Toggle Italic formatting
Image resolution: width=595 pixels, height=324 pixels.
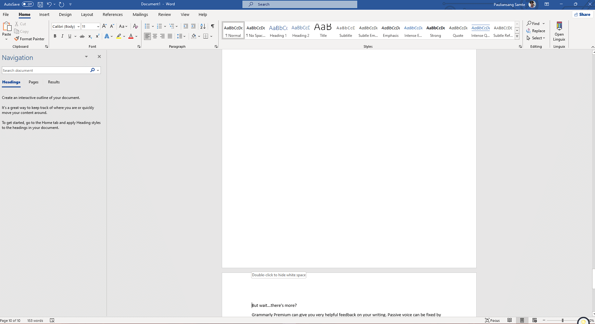coord(62,36)
